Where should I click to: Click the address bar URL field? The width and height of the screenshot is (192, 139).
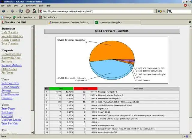pos(97,11)
